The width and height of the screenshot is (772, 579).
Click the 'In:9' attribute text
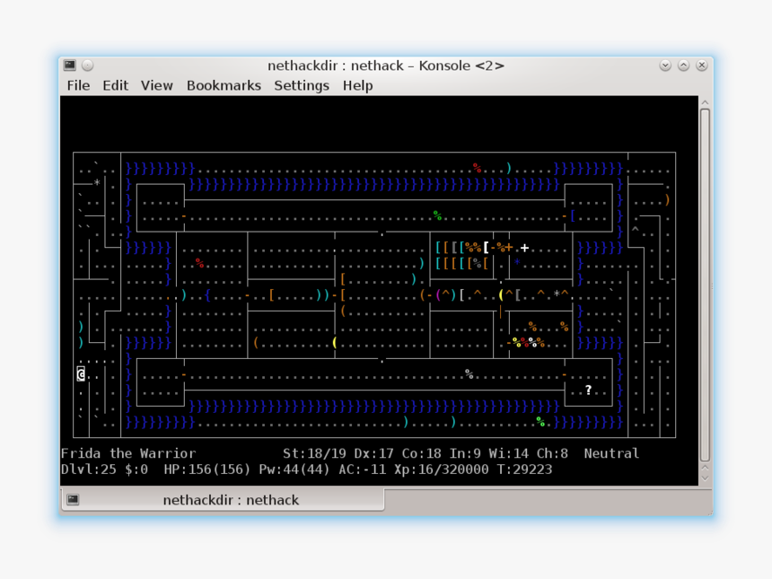point(465,453)
